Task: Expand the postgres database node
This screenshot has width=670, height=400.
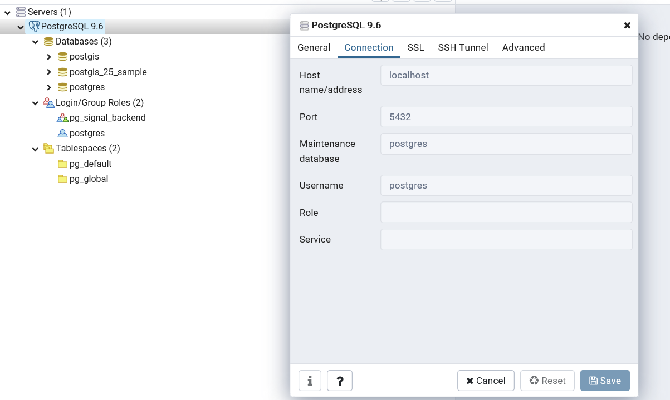Action: tap(49, 87)
